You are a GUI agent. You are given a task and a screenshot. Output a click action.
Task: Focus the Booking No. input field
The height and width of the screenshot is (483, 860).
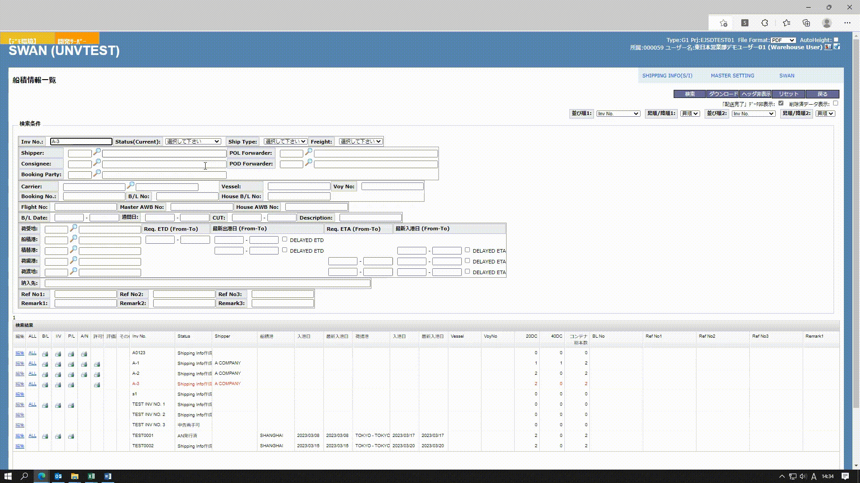(x=94, y=196)
